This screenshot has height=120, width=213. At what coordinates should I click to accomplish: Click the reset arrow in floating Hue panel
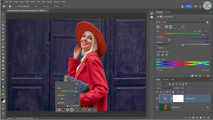[x=77, y=84]
